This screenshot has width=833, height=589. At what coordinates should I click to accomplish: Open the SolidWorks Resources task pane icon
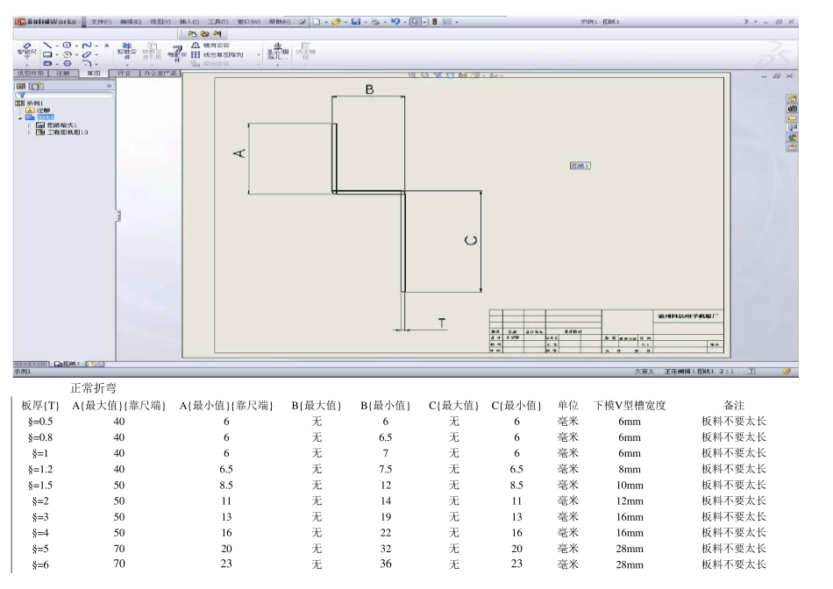click(x=793, y=97)
